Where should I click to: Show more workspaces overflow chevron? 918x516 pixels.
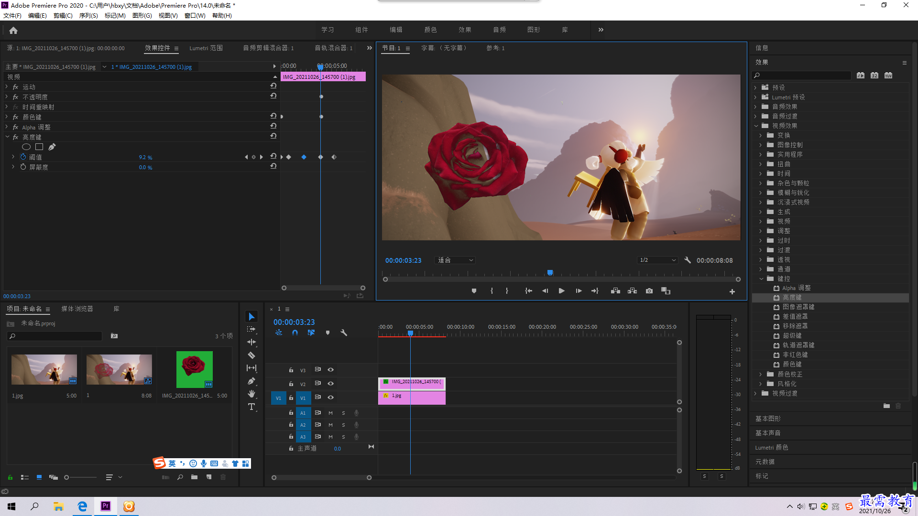tap(601, 30)
